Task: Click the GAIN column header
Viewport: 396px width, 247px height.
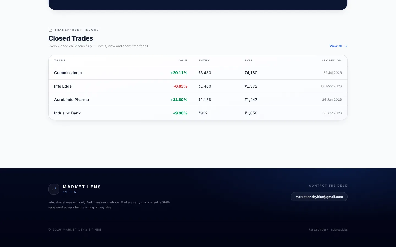Action: pyautogui.click(x=183, y=61)
